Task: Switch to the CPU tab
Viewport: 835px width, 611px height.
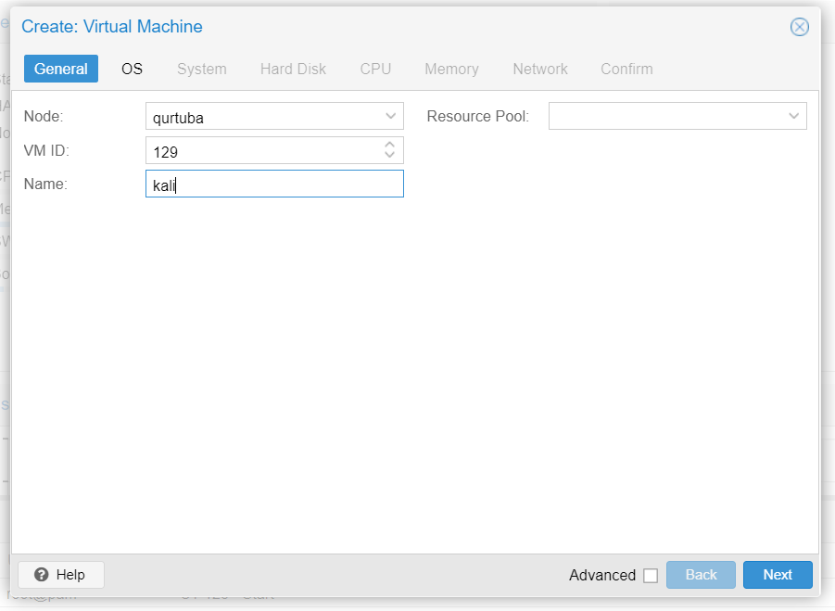Action: tap(375, 69)
